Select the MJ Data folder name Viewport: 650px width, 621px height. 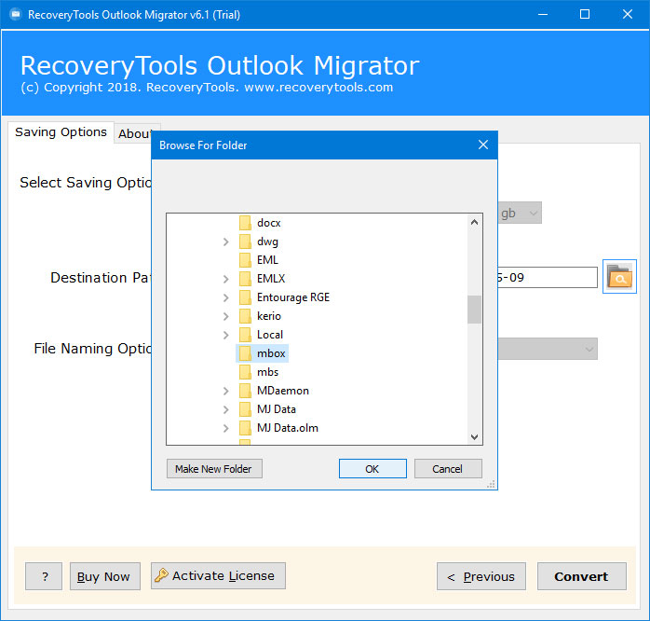[276, 409]
